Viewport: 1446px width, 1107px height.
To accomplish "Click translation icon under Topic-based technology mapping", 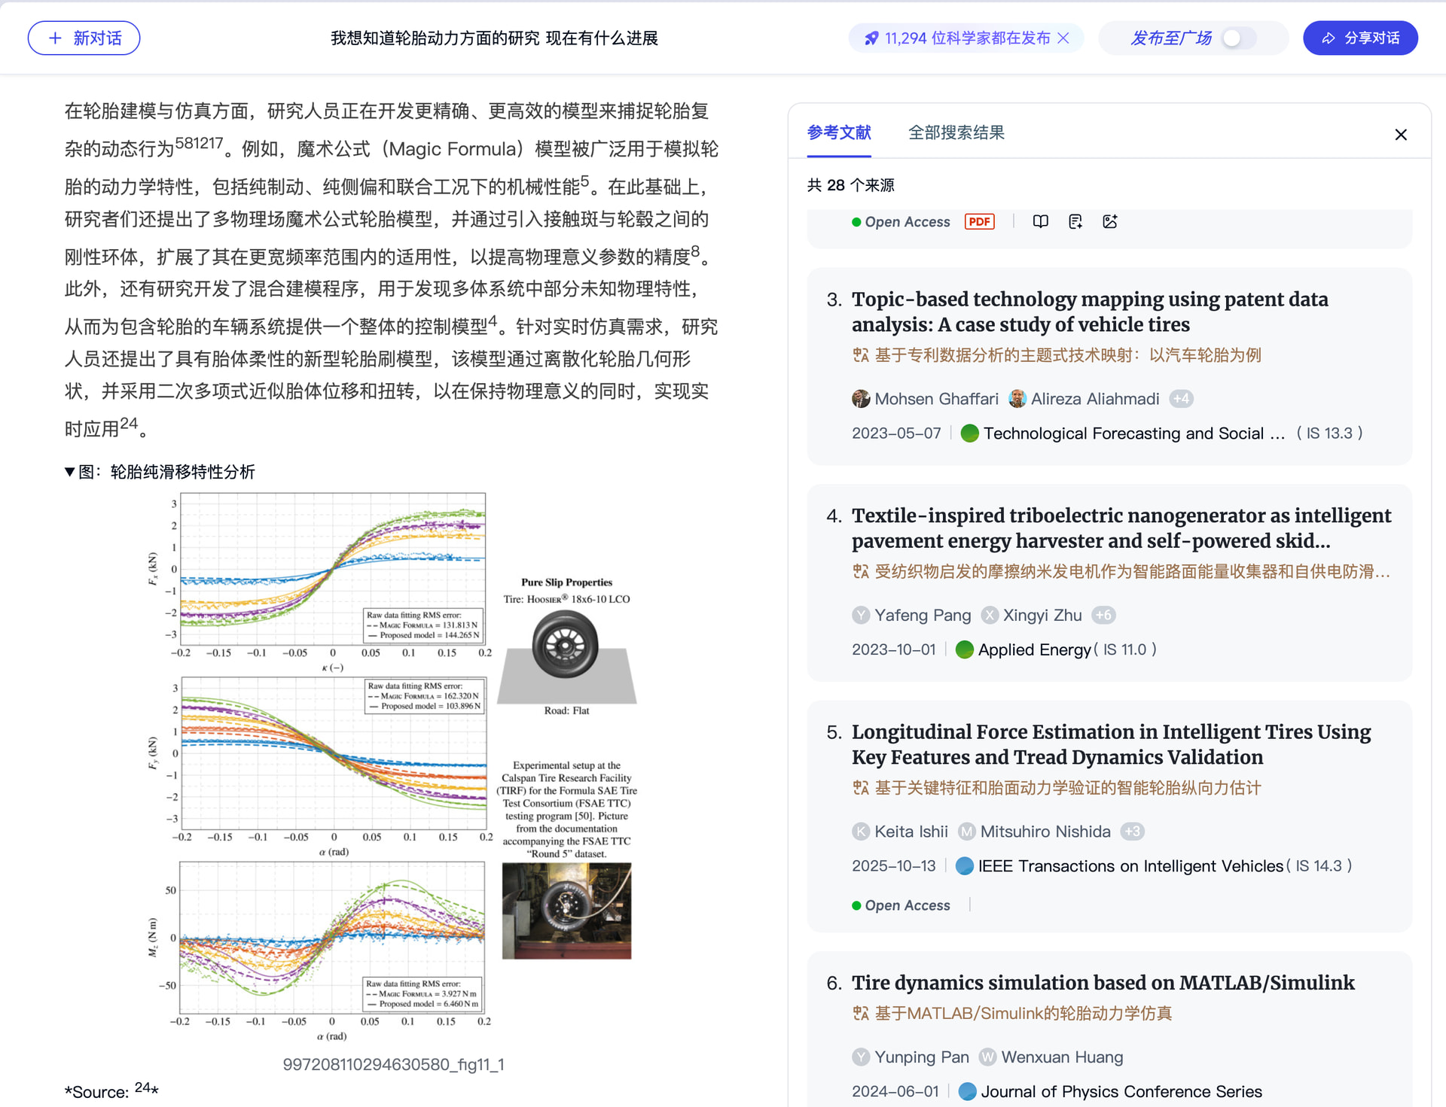I will pos(860,355).
